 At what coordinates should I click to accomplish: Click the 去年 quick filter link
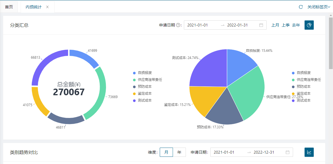pyautogui.click(x=296, y=25)
